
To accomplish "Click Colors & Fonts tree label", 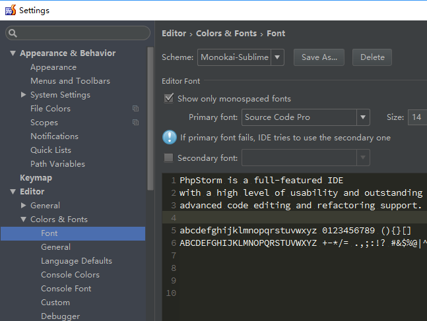I will (x=59, y=219).
